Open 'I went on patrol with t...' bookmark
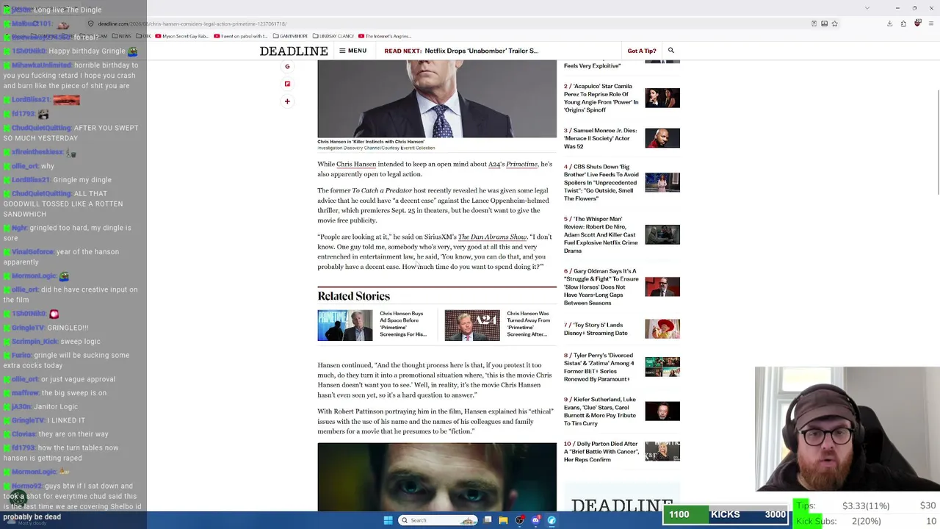The image size is (940, 529). pos(240,36)
